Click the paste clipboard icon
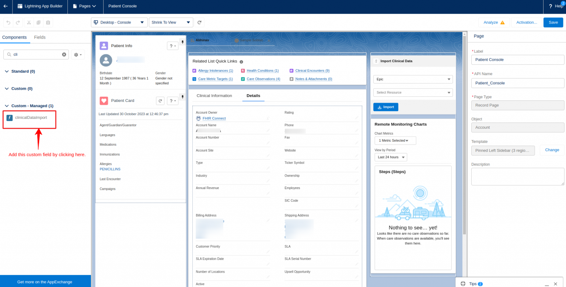This screenshot has width=566, height=287. coord(48,22)
